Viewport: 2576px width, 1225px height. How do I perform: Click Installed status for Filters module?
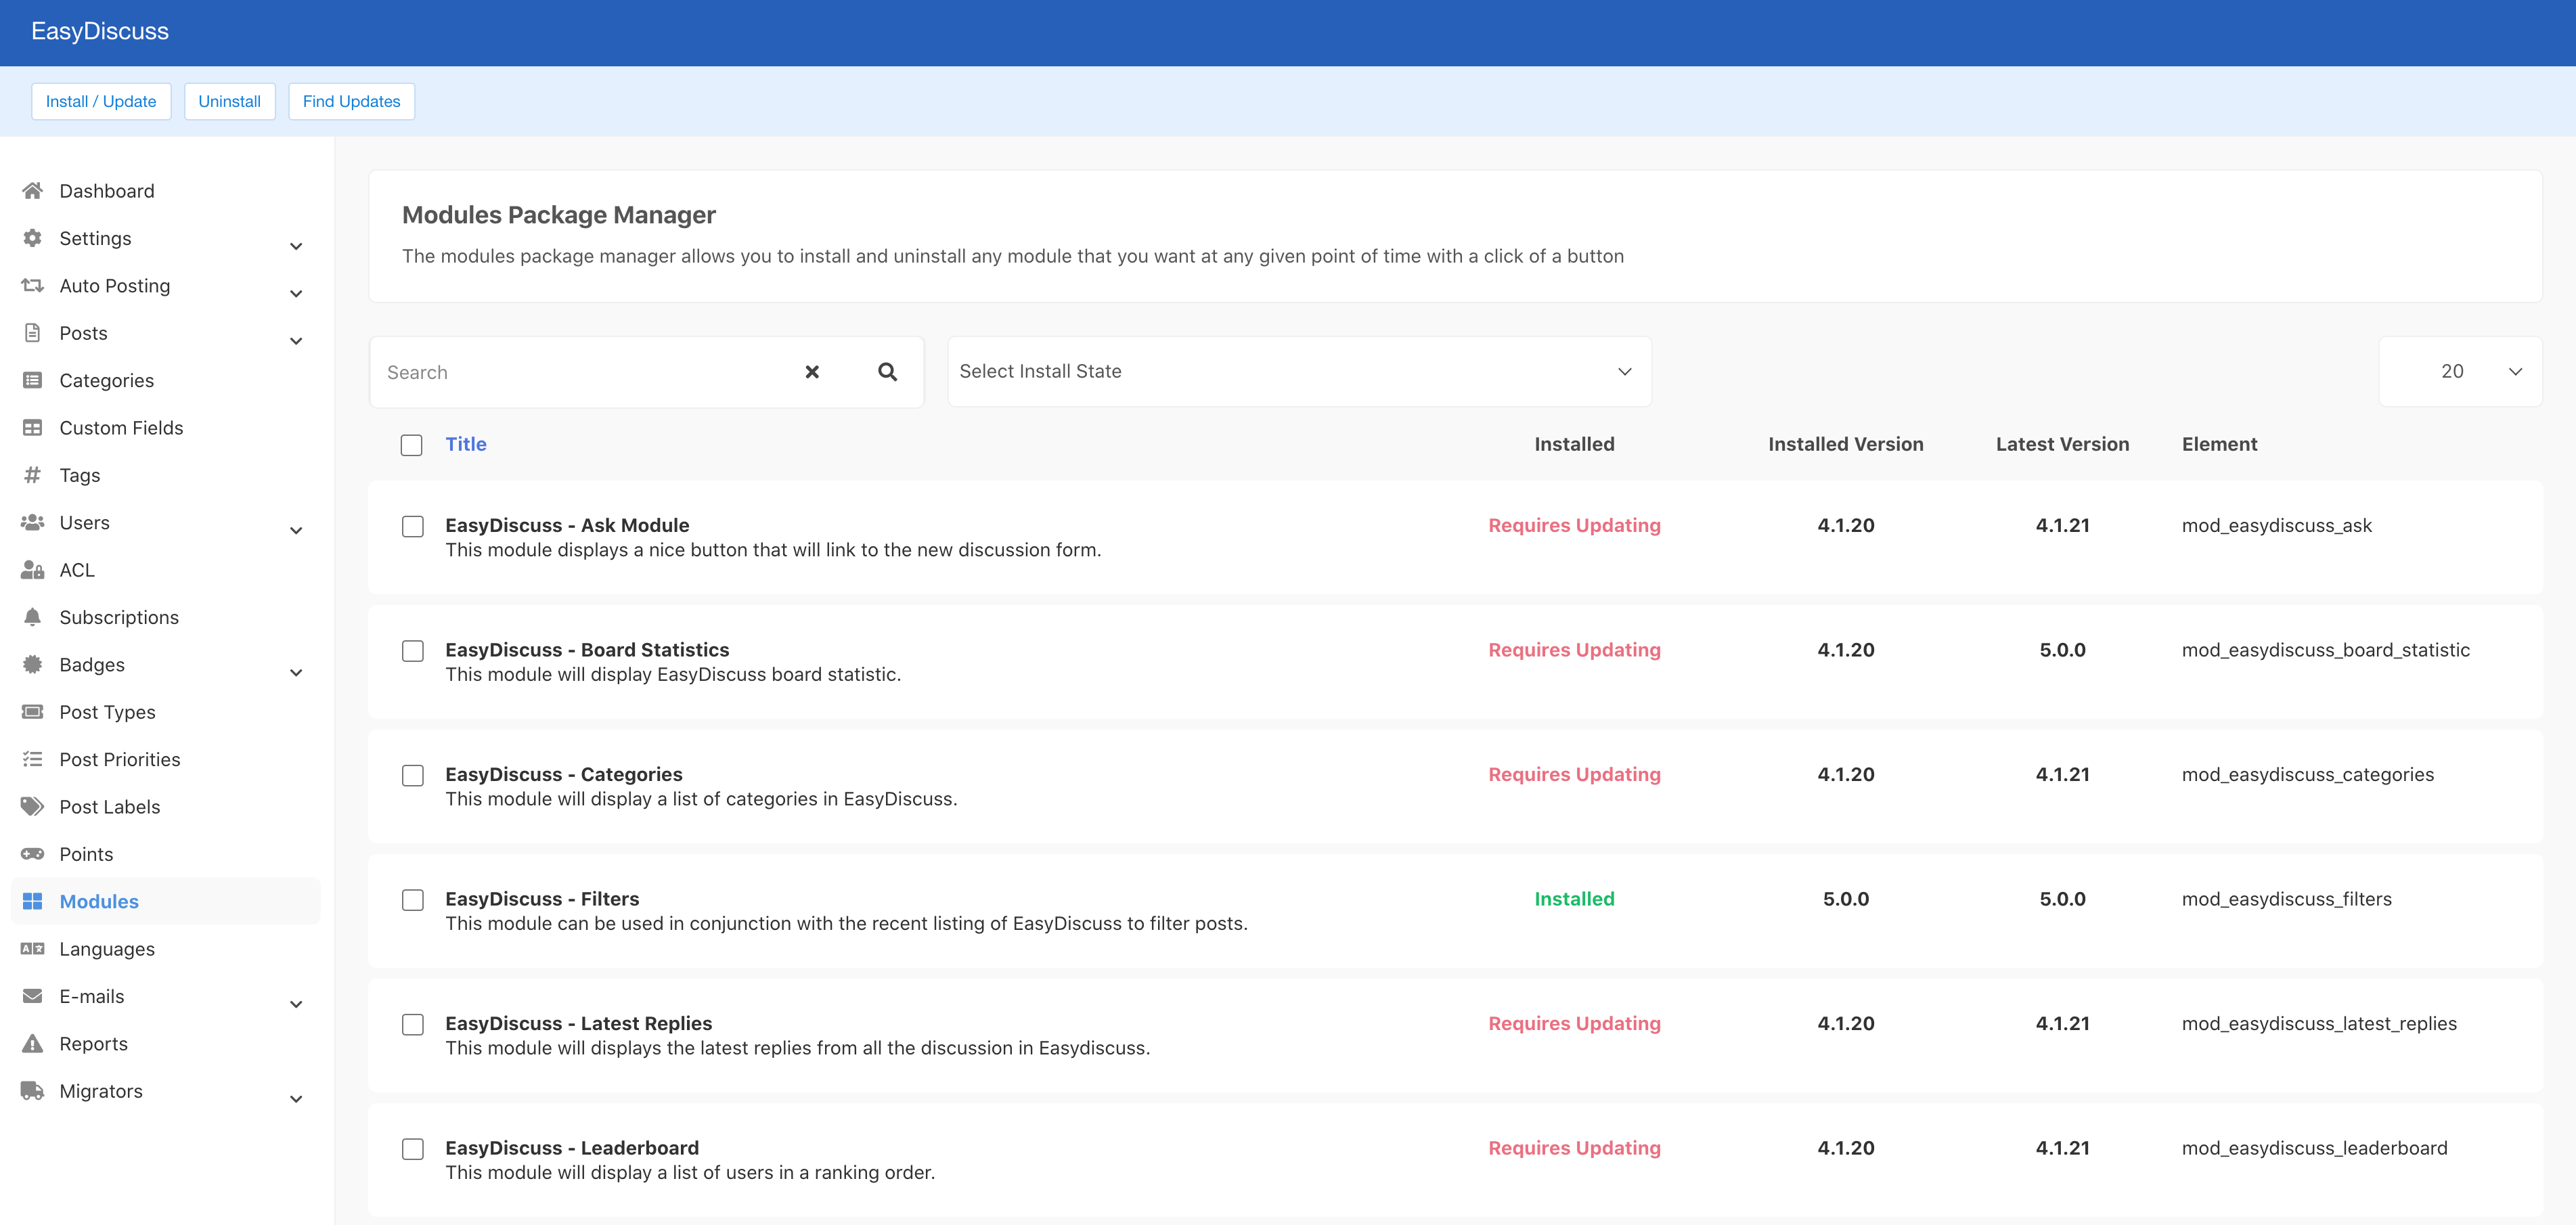pos(1574,899)
